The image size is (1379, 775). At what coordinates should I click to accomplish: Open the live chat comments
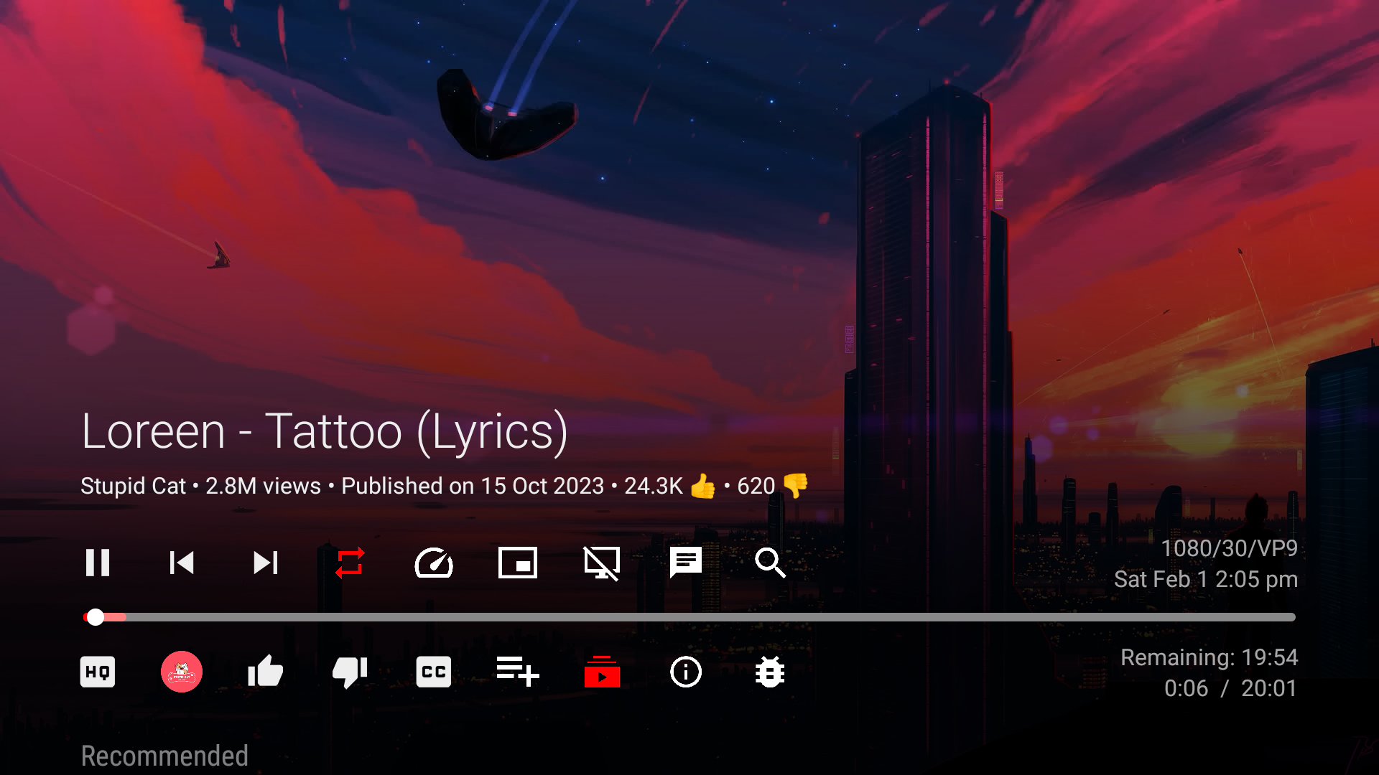pyautogui.click(x=686, y=563)
